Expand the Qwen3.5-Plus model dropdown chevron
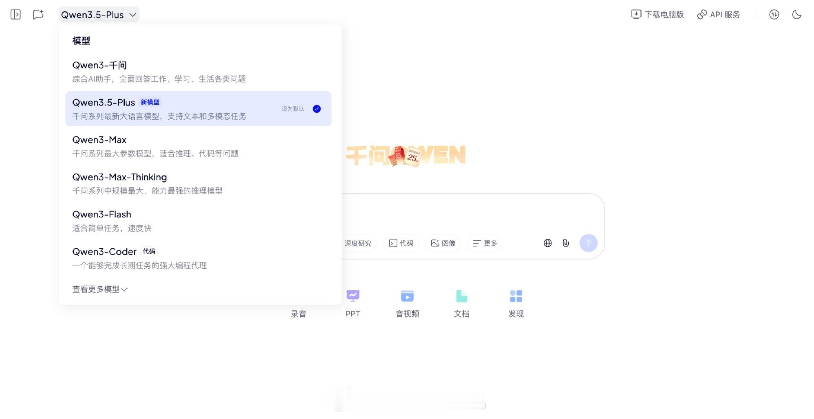This screenshot has height=419, width=814. (x=132, y=15)
